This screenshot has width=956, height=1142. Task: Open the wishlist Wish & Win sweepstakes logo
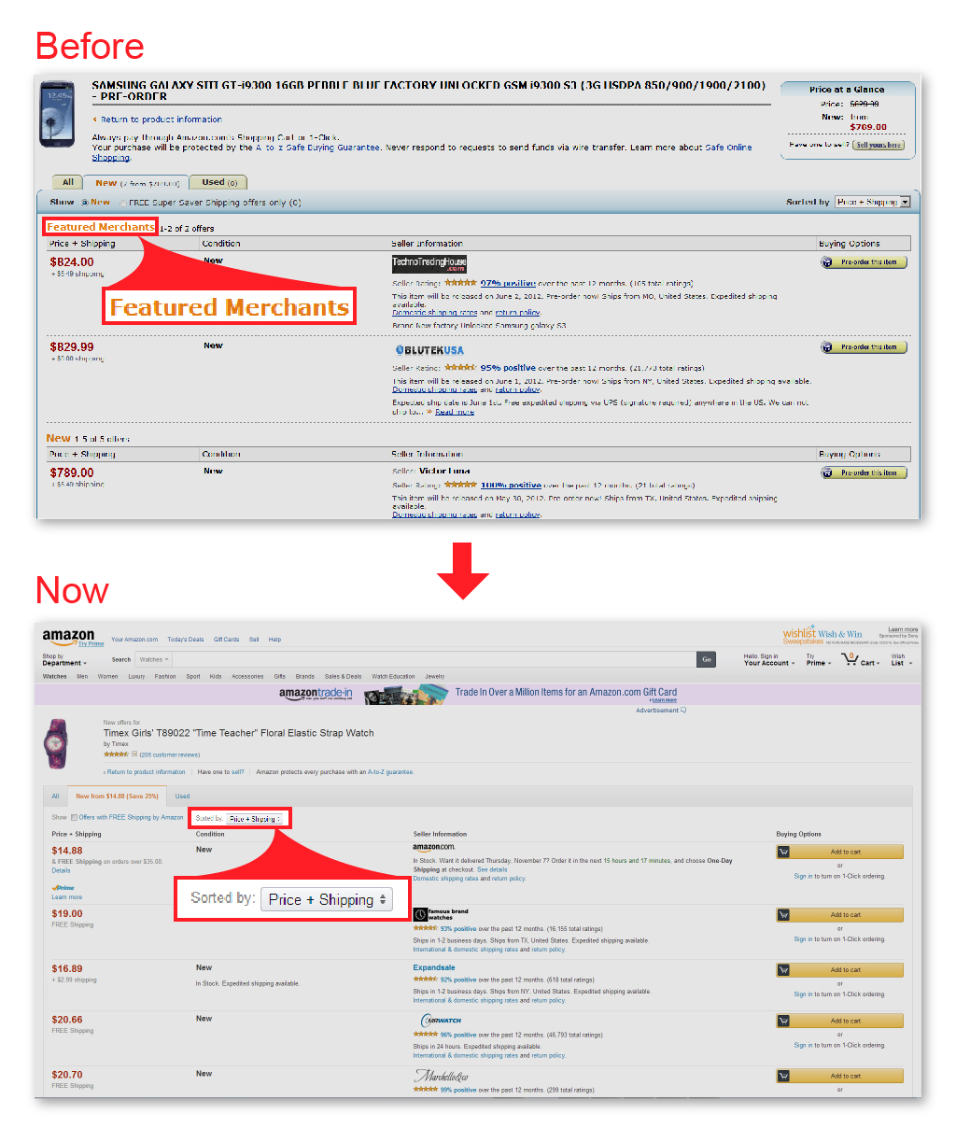tap(822, 635)
